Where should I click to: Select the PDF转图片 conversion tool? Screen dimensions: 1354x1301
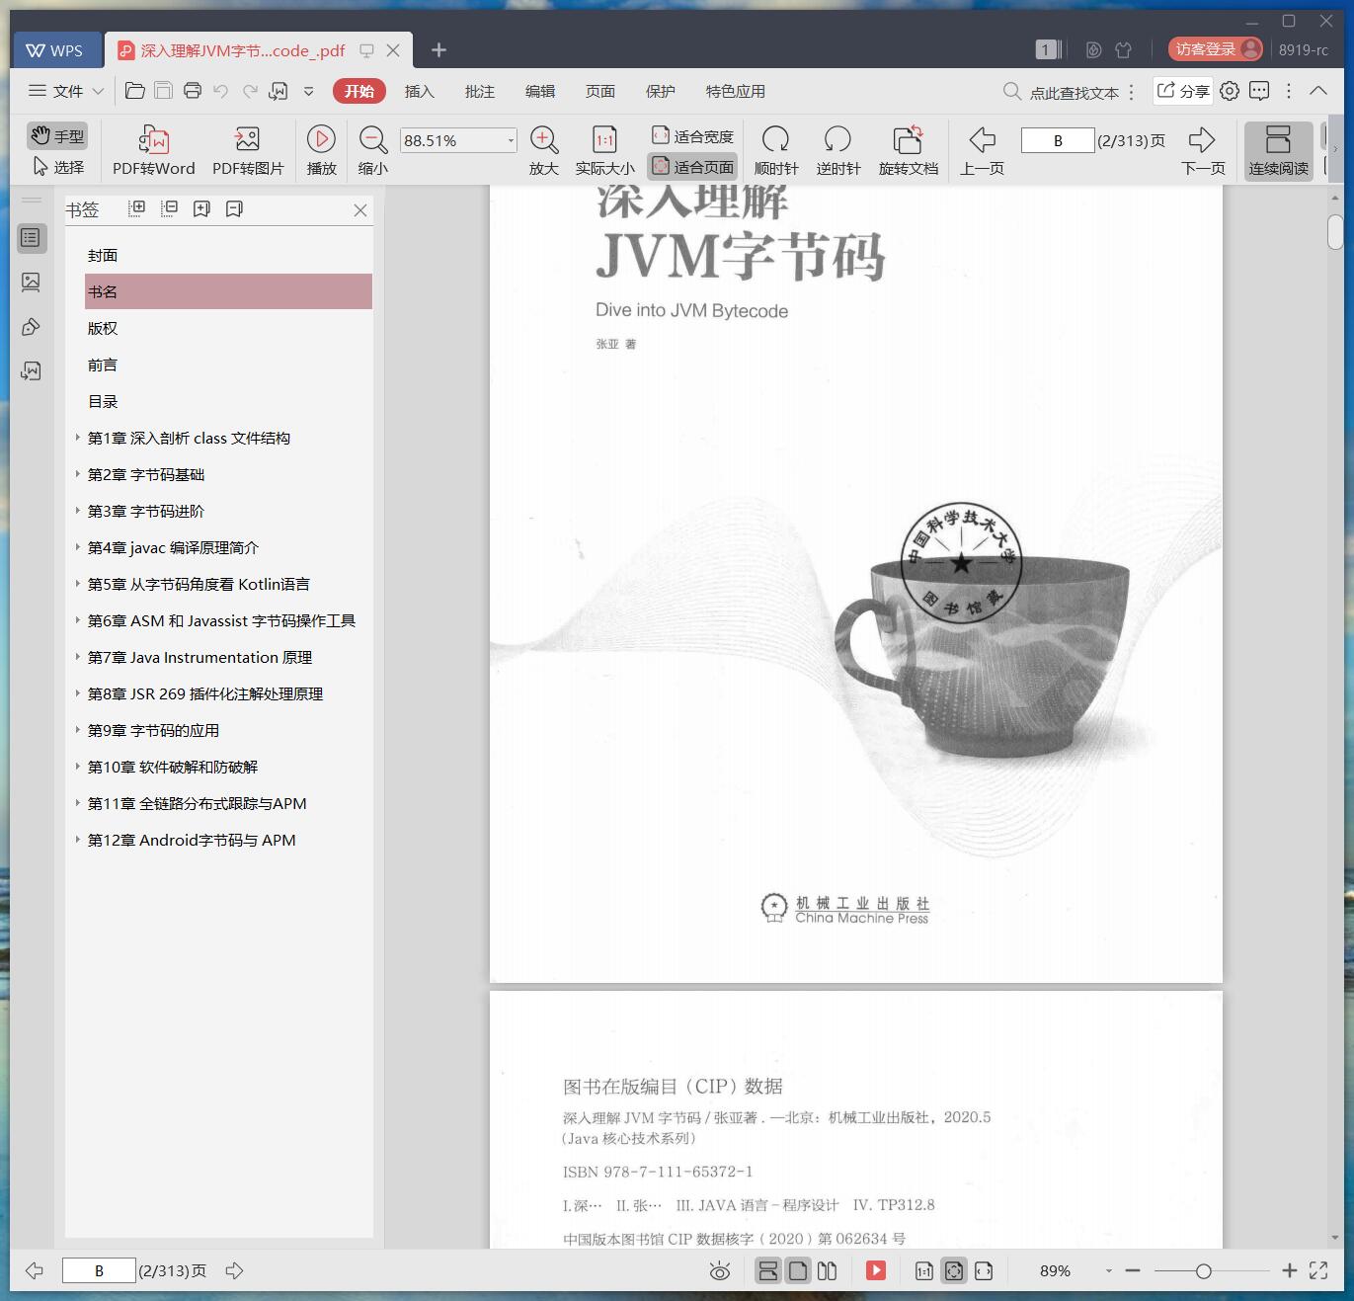(248, 150)
